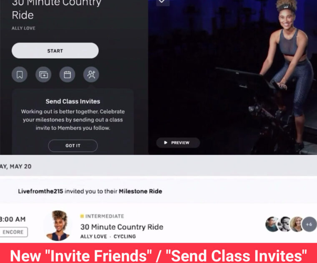Dismiss the tooltip with GOT IT

(x=73, y=146)
